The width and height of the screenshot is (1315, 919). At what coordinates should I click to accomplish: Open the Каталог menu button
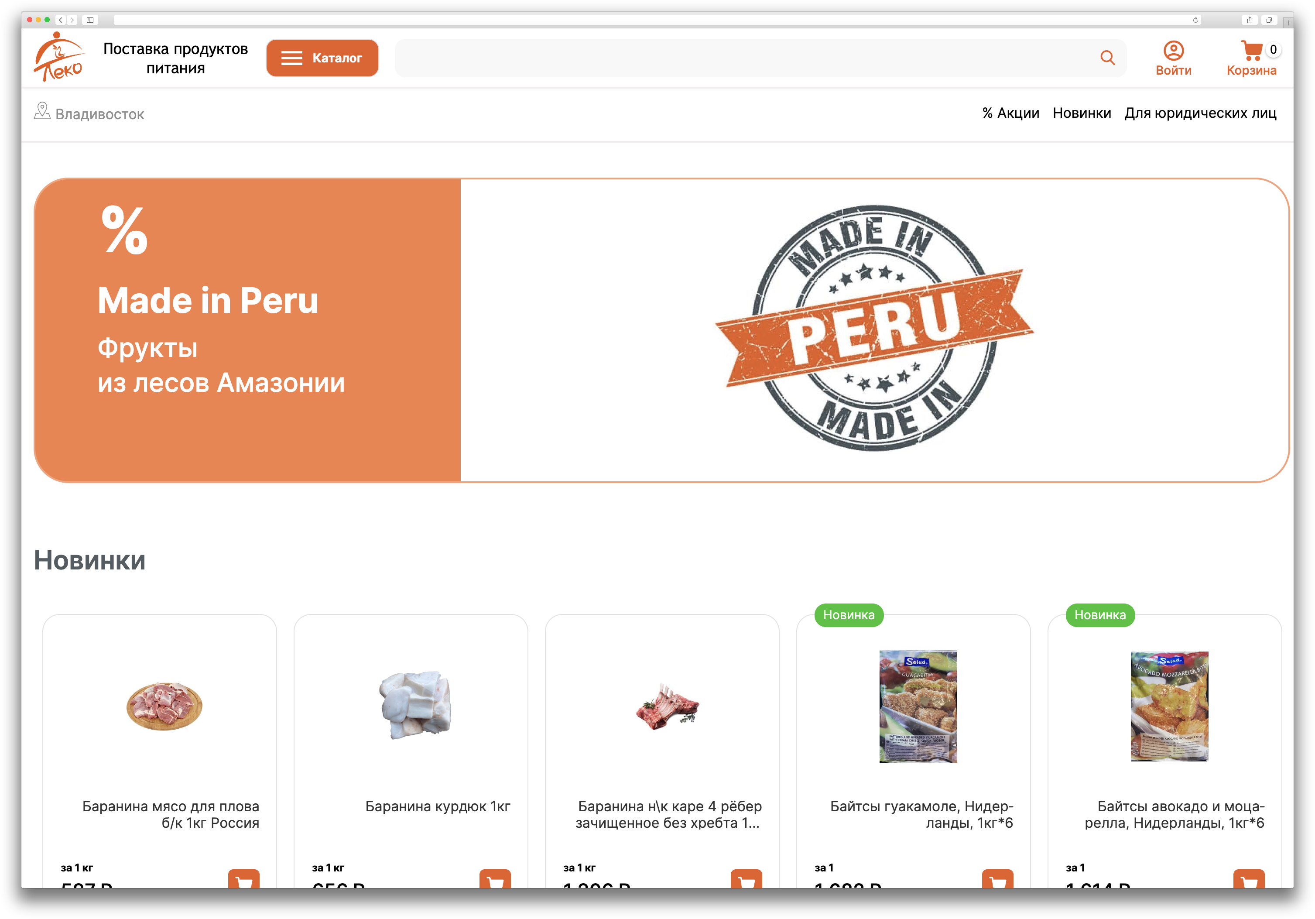pos(322,58)
